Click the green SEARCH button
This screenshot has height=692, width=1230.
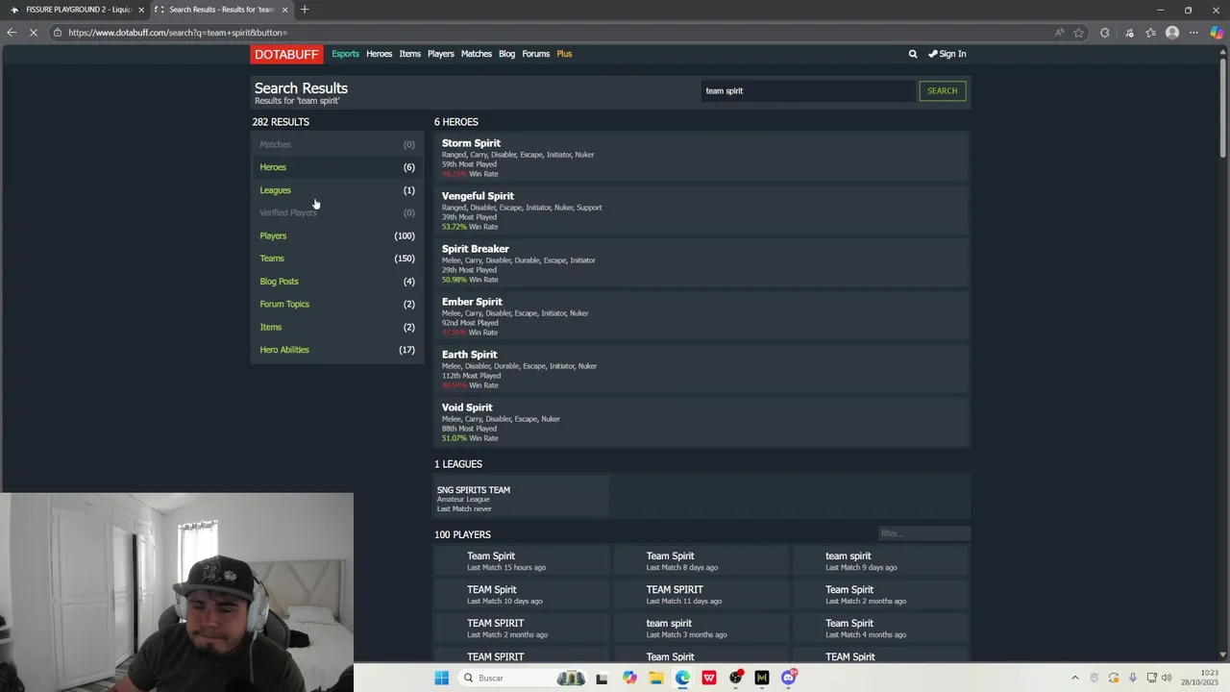942,90
